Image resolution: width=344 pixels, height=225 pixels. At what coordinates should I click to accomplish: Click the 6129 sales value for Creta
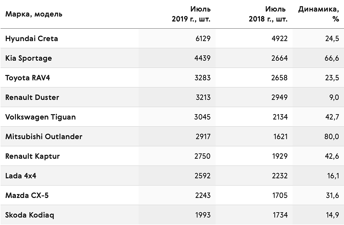(203, 39)
